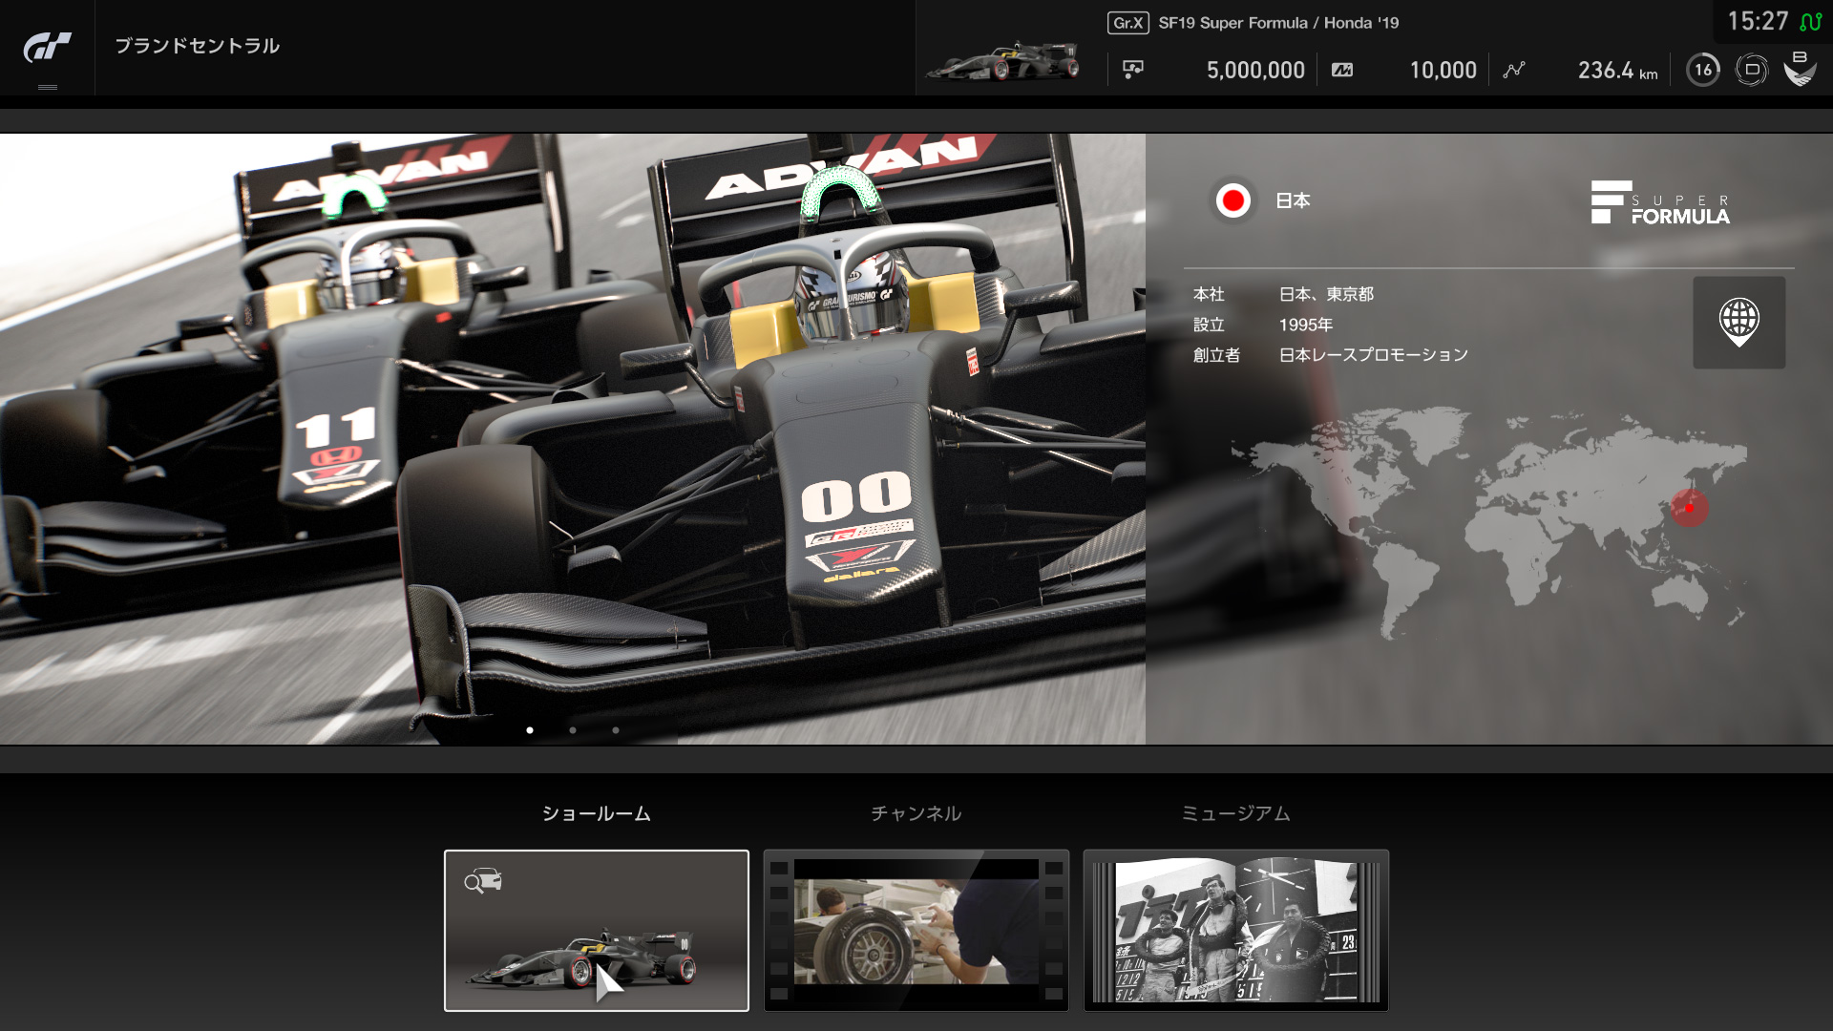Click the Gran Turismo logo icon
Viewport: 1833px width, 1031px height.
47,45
